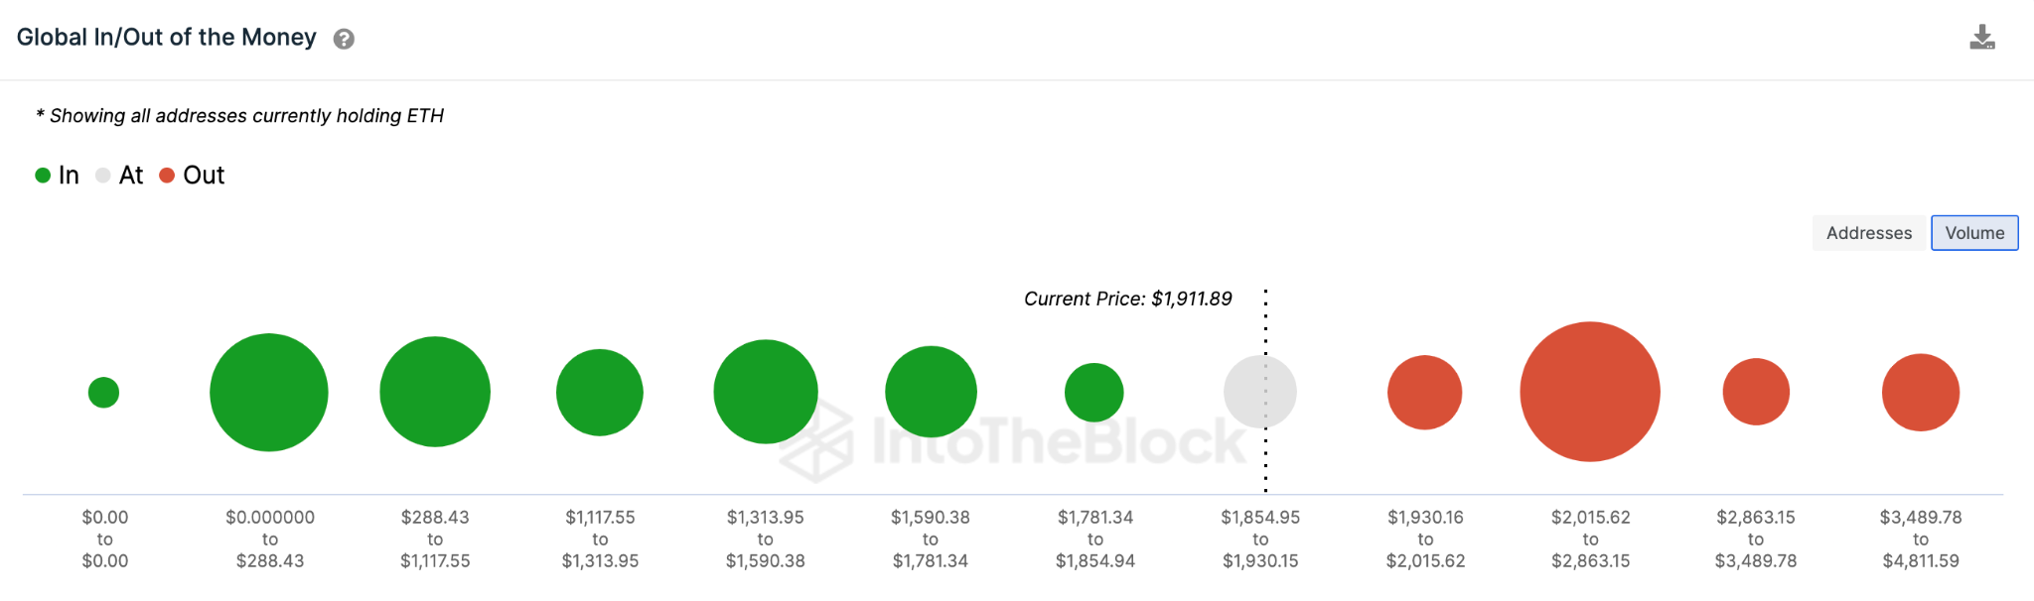Click the red bubble above $3,489.78 range

(1920, 392)
